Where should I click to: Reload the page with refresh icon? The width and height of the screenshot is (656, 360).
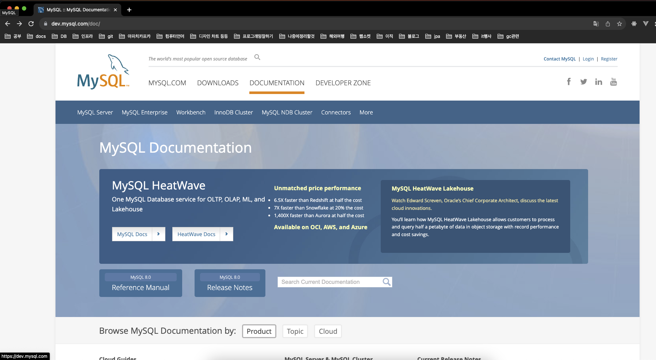coord(31,24)
